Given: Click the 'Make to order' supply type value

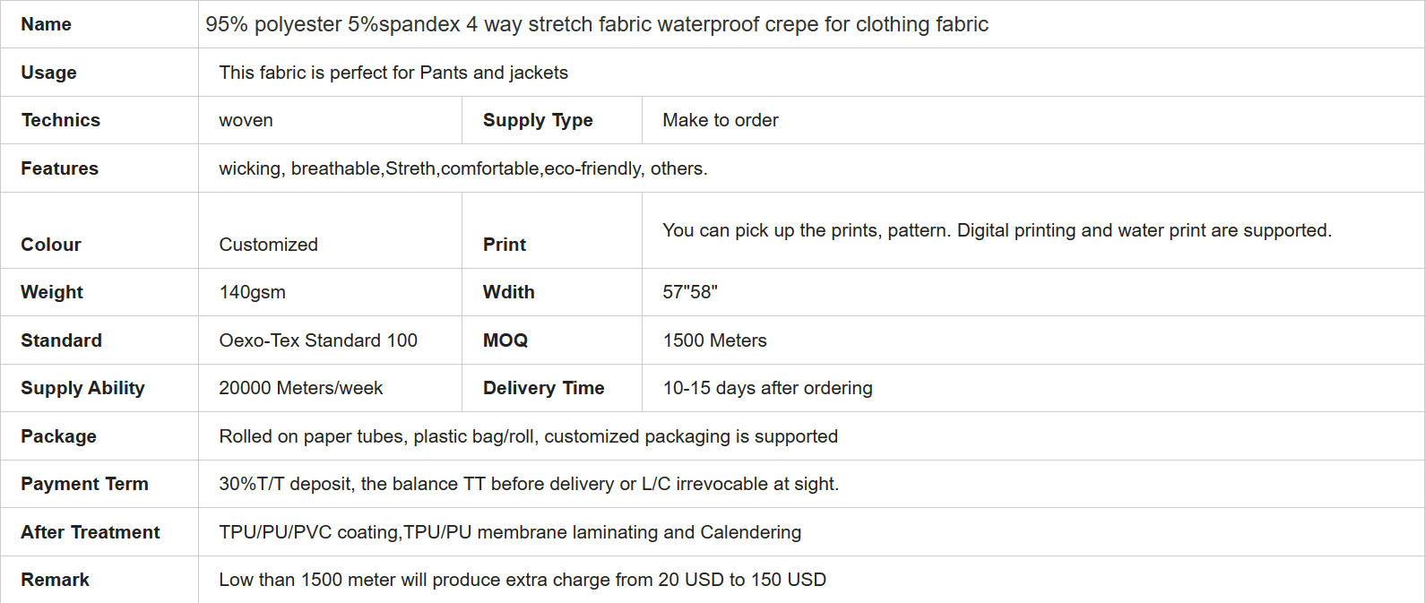Looking at the screenshot, I should pos(721,120).
